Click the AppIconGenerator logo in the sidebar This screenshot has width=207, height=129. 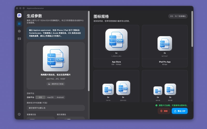(19, 15)
